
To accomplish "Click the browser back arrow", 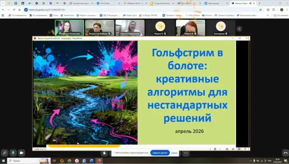I will tap(3, 10).
